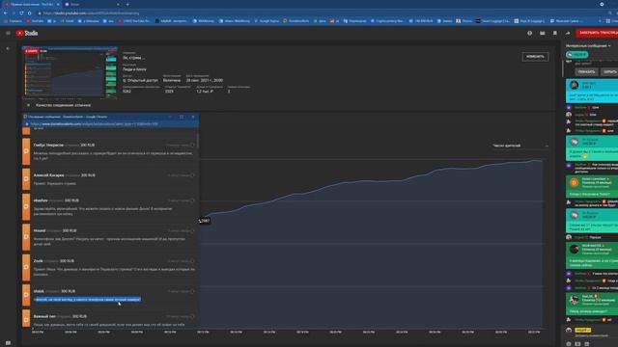
Task: Toggle read circle for Hound donation
Action: tap(192, 230)
